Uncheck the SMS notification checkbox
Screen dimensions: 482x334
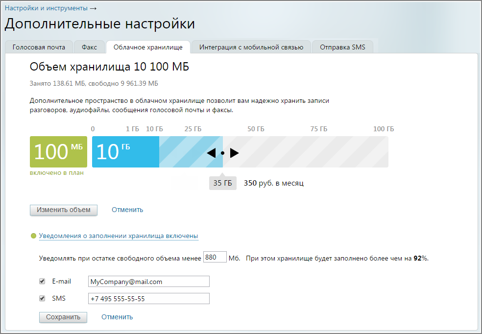point(42,298)
